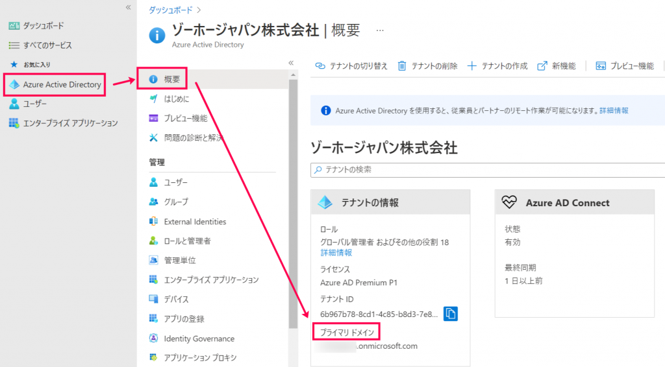
Task: Click the すべてのサービス list icon
Action: tap(14, 45)
